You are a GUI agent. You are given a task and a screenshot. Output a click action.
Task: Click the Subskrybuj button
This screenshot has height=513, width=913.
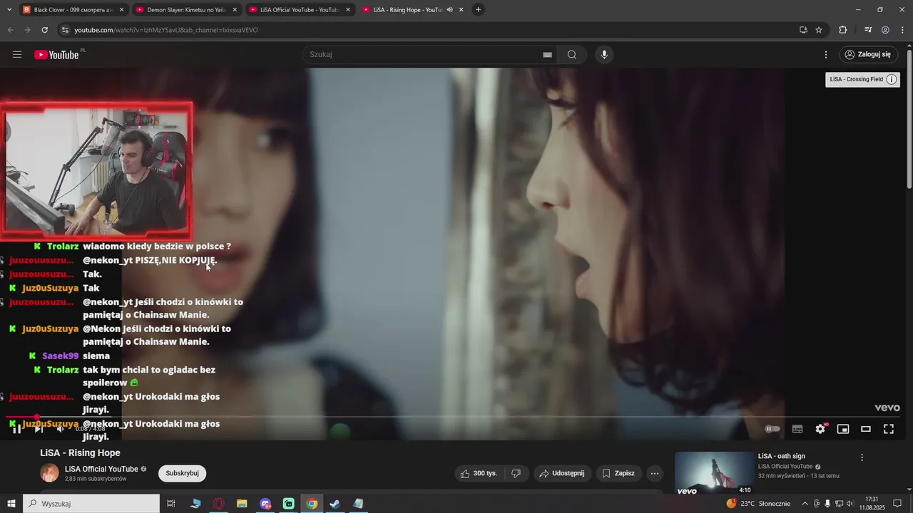click(183, 473)
